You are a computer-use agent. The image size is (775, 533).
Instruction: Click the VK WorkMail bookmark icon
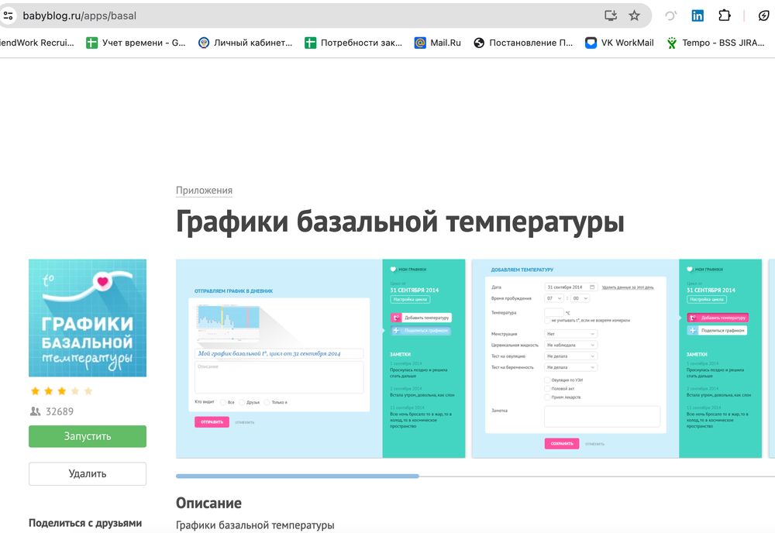pos(591,43)
